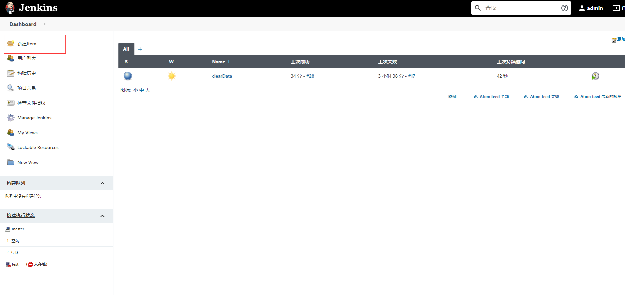Collapse the 构建队列 panel
Viewport: 625px width, 295px height.
click(102, 183)
